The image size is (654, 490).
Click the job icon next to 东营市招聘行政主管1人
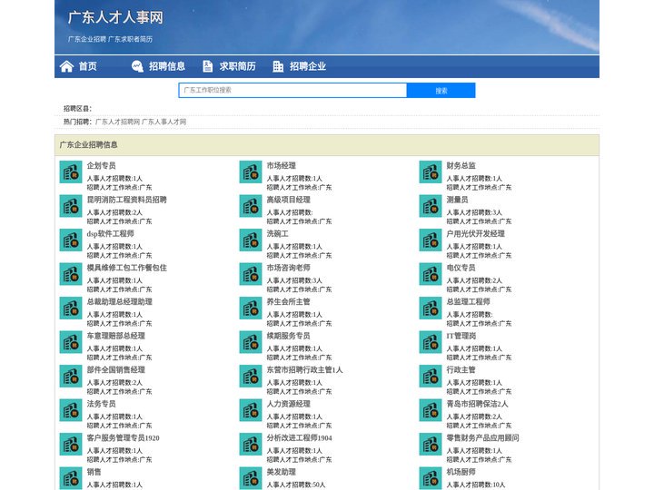(x=251, y=377)
